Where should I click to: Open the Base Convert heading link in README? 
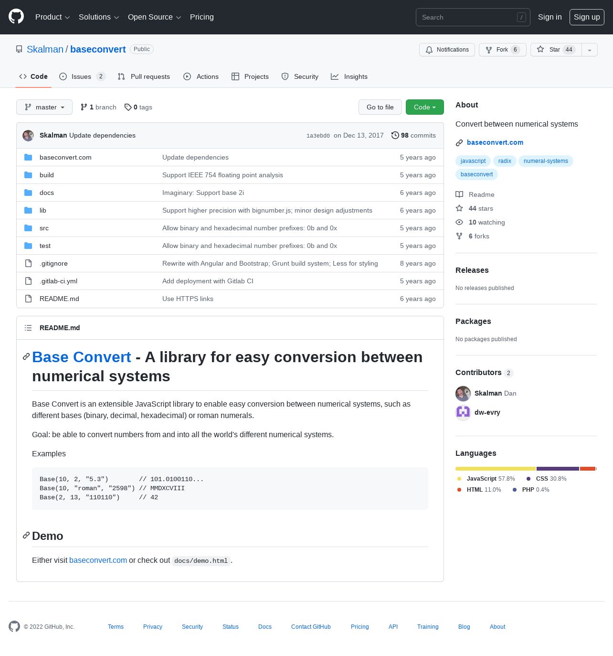82,357
